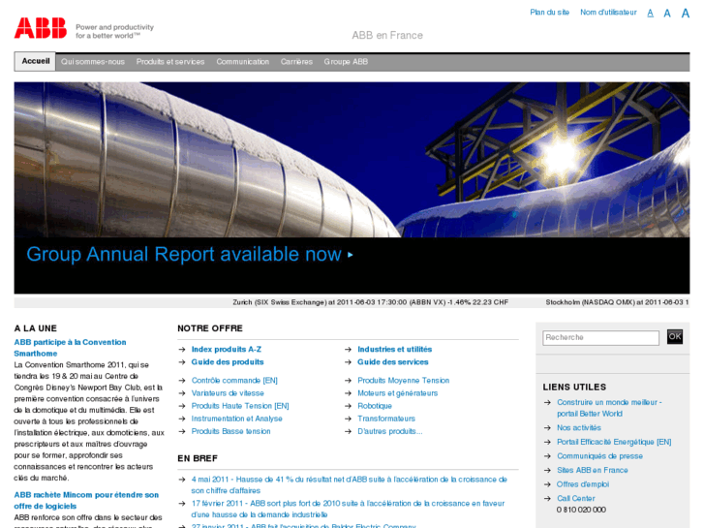Screen dimensions: 704x528
Task: Open Groupe ABB menu
Action: point(346,62)
